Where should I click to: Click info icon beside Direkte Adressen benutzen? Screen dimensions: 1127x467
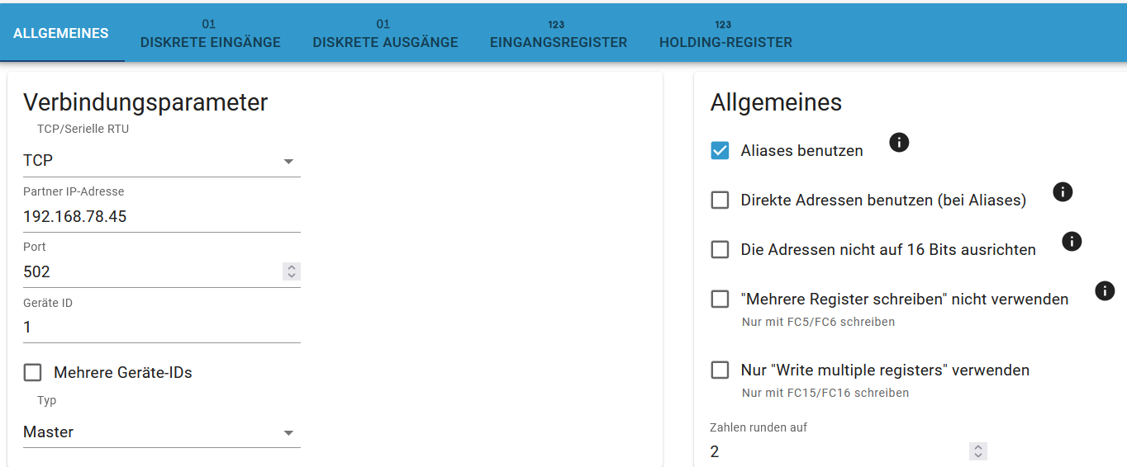coord(1063,192)
